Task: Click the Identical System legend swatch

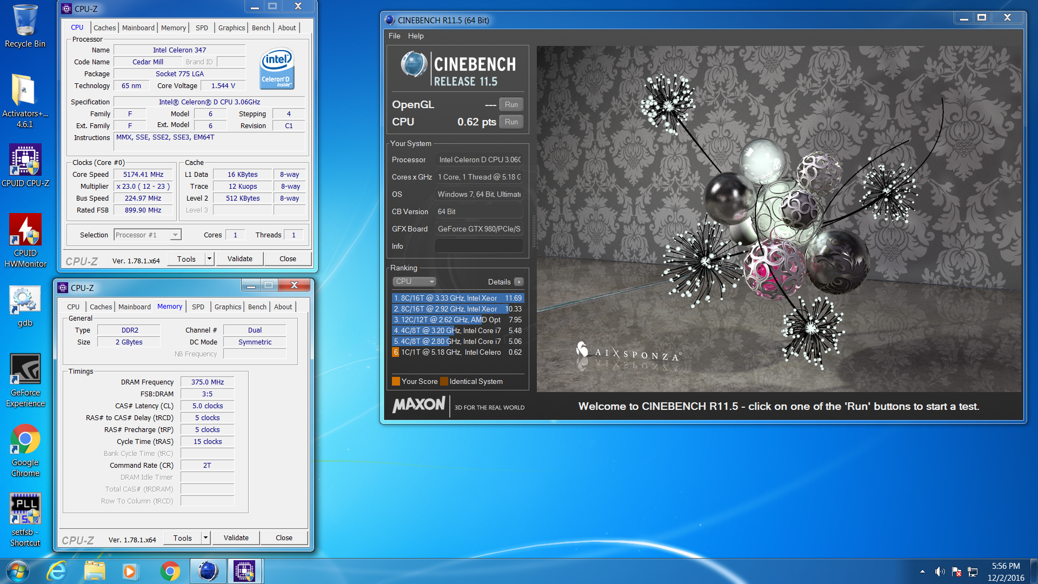Action: pos(444,381)
